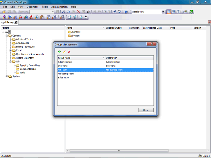Select the Everyone group row
The height and width of the screenshot is (158, 211).
[x=105, y=66]
